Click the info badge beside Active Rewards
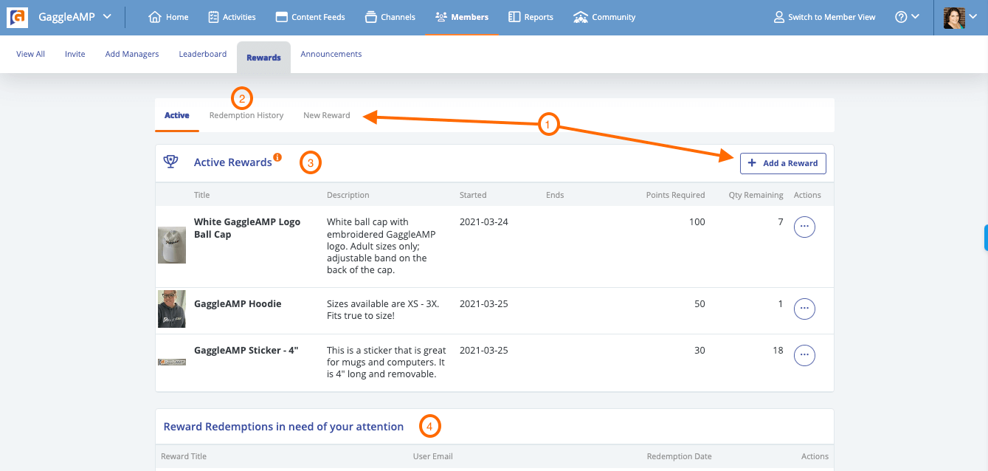The width and height of the screenshot is (988, 471). tap(277, 157)
